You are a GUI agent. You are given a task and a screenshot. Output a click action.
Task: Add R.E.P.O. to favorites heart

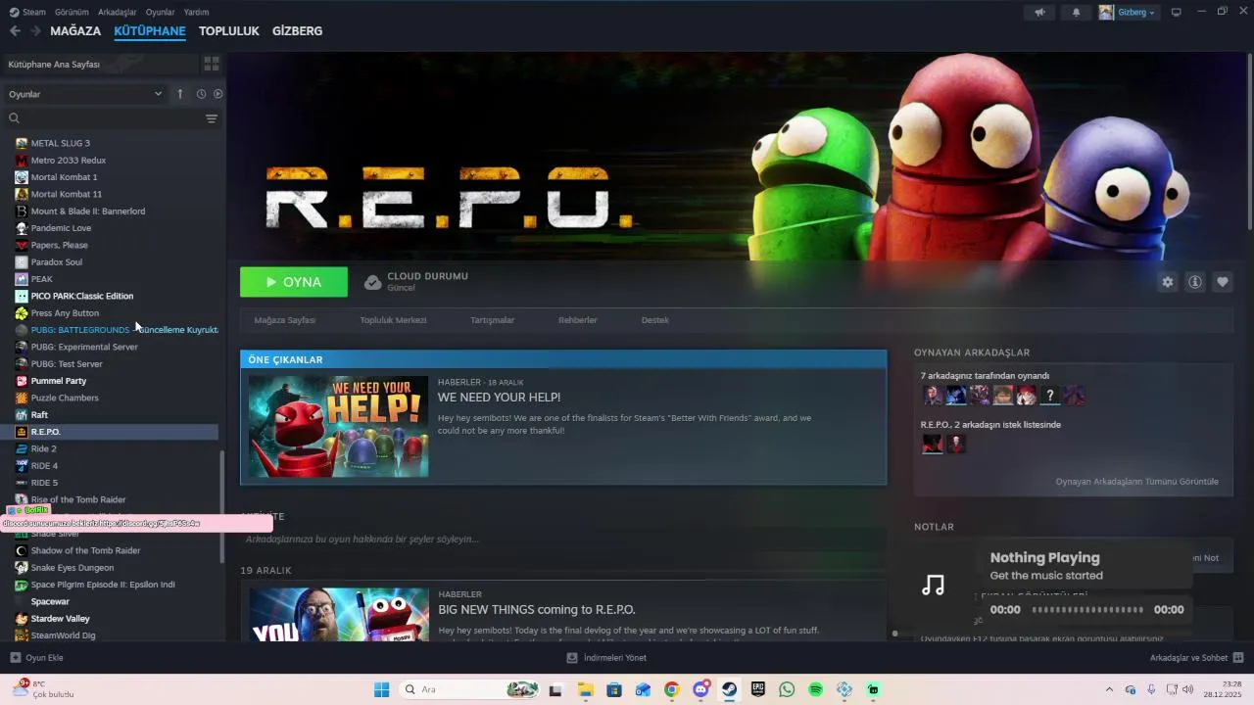click(x=1223, y=282)
